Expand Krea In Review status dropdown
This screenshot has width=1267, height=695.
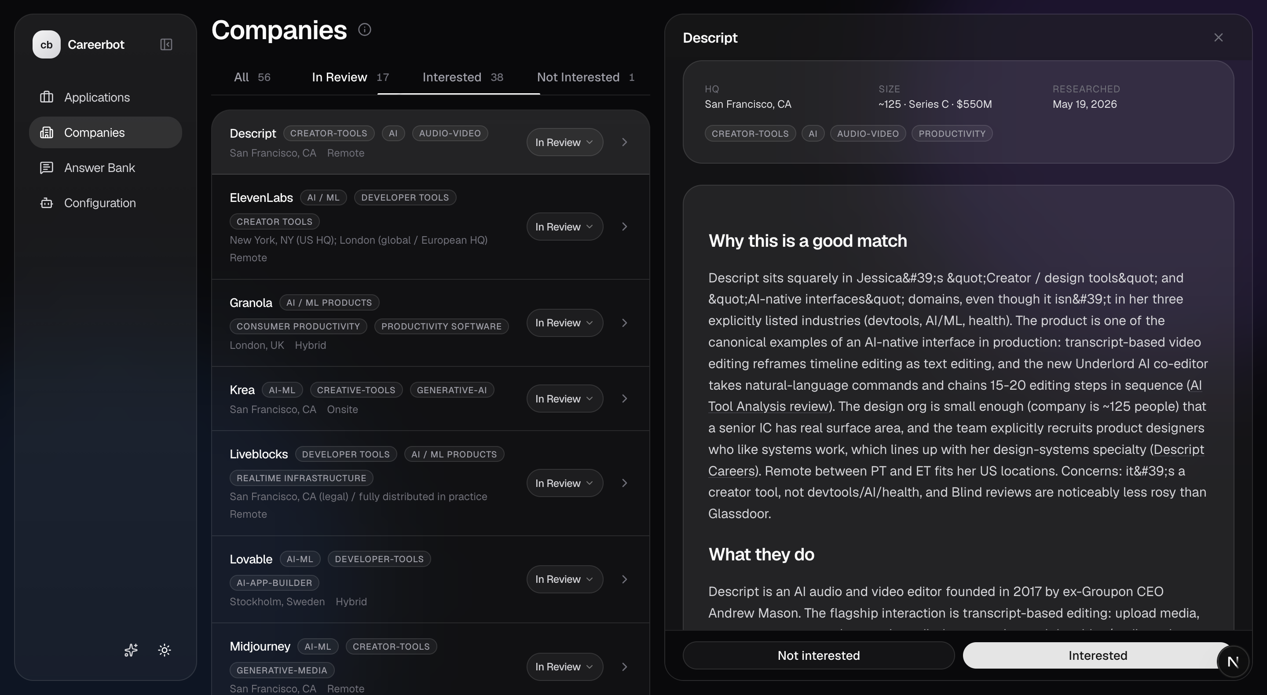[x=564, y=399]
